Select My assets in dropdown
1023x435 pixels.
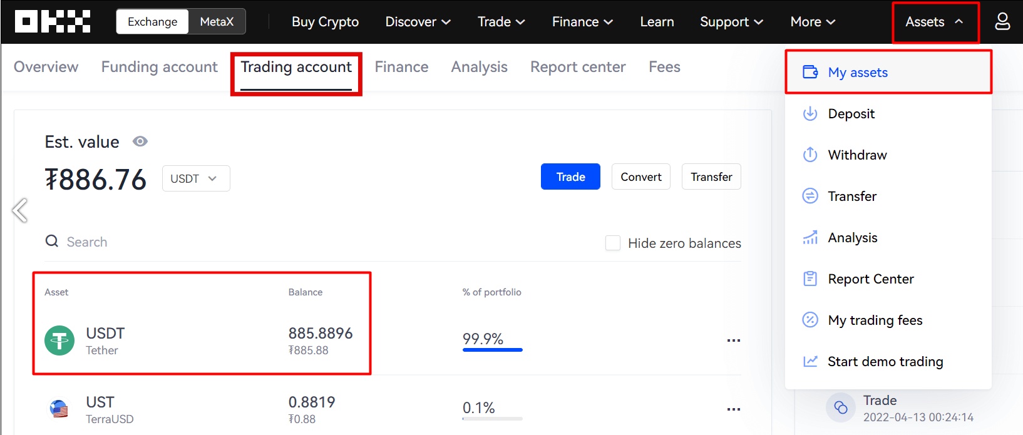click(888, 72)
